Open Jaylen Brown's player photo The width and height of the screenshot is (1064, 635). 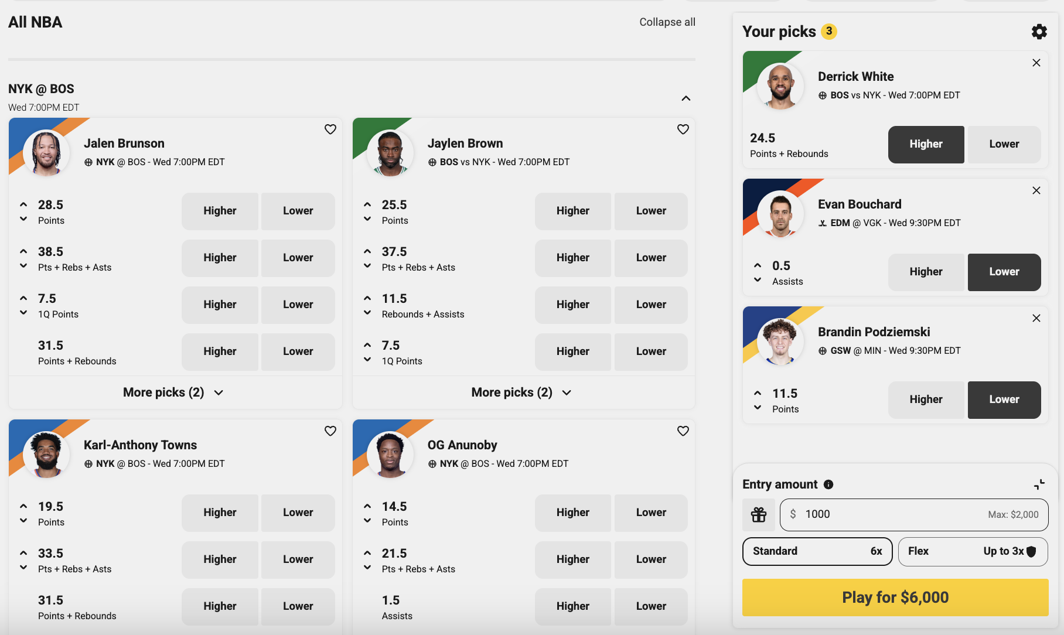390,153
